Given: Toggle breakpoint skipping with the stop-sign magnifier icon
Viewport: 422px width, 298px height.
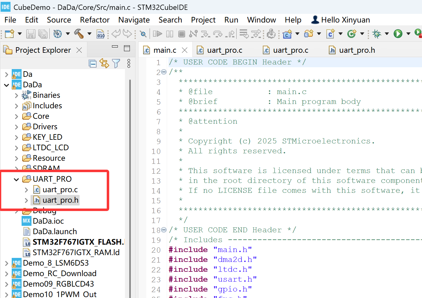Looking at the screenshot, I should point(143,34).
